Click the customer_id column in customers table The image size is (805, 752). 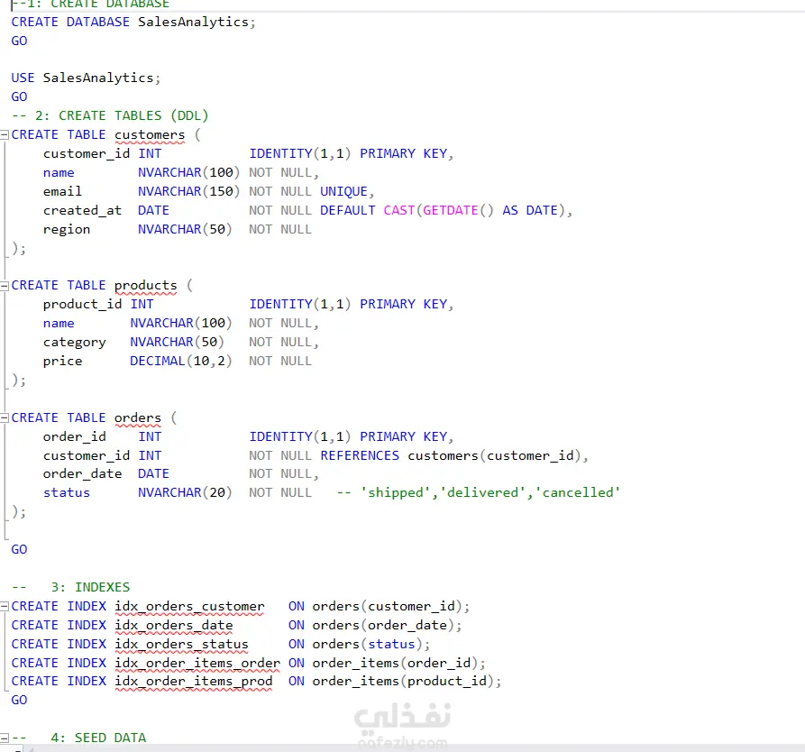(87, 153)
